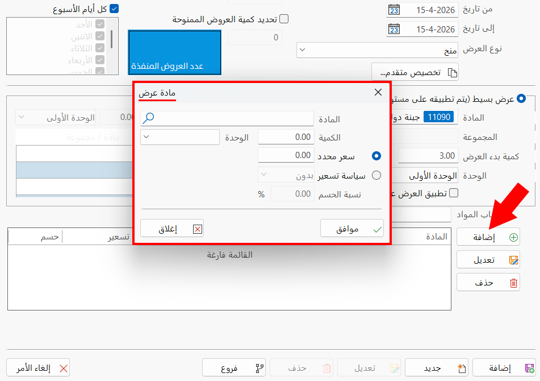This screenshot has width=540, height=381.
Task: Click material code 11090 field
Action: (x=438, y=117)
